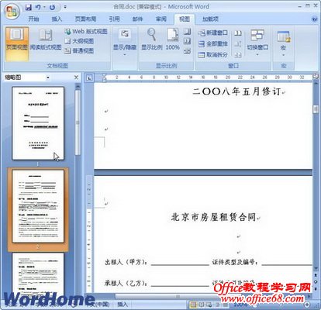Open the 加载项 Add-Ins tab

(210, 19)
